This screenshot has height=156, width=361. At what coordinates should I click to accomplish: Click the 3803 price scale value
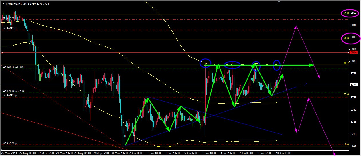(x=354, y=61)
